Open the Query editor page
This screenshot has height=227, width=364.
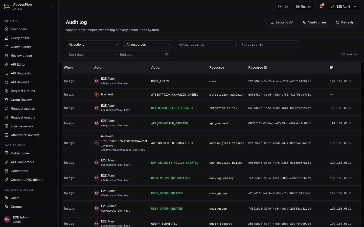[29, 38]
